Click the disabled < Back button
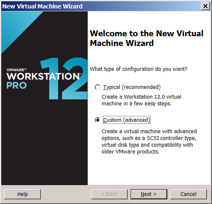 (x=109, y=194)
